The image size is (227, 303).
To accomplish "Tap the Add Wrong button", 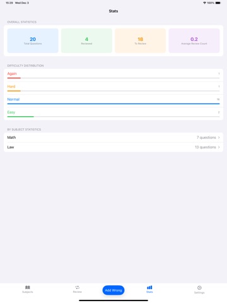I will [113, 290].
